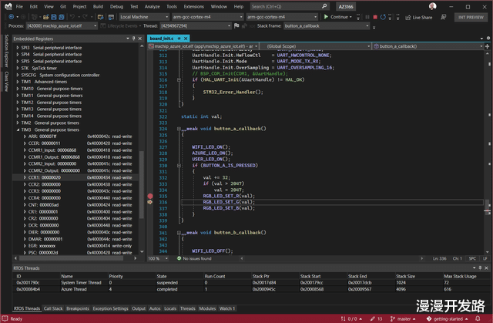Click the Open File folder icon
The width and height of the screenshot is (493, 323).
pos(46,17)
